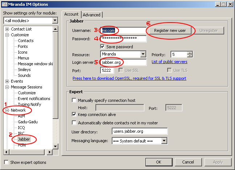Select Typing Notify tree item
Image resolution: width=235 pixels, height=170 pixels.
click(29, 104)
